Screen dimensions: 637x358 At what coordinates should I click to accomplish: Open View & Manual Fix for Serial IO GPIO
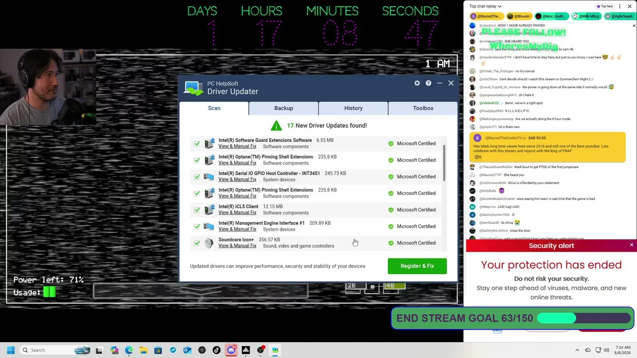point(237,179)
